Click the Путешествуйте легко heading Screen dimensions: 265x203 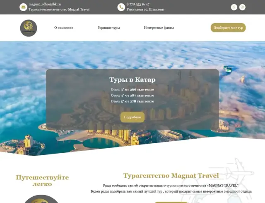click(42, 181)
